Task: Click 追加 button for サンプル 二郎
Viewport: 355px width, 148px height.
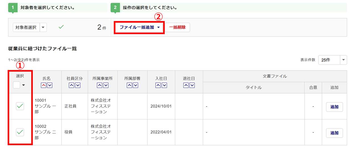Action: pos(334,133)
